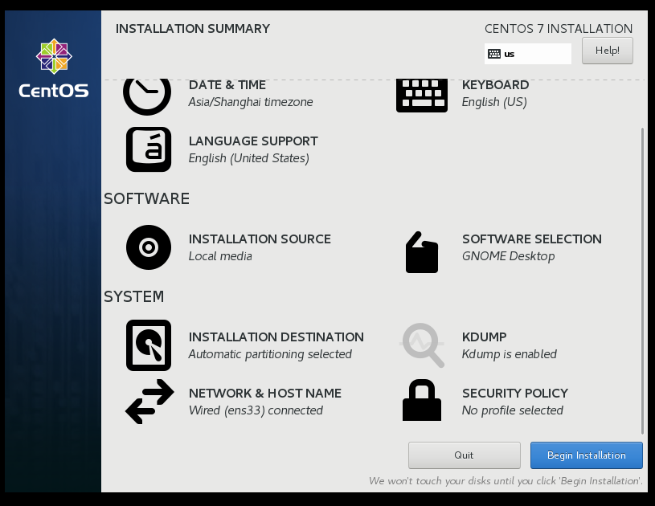The image size is (655, 506).
Task: Open the Security Policy padlock icon
Action: click(422, 400)
